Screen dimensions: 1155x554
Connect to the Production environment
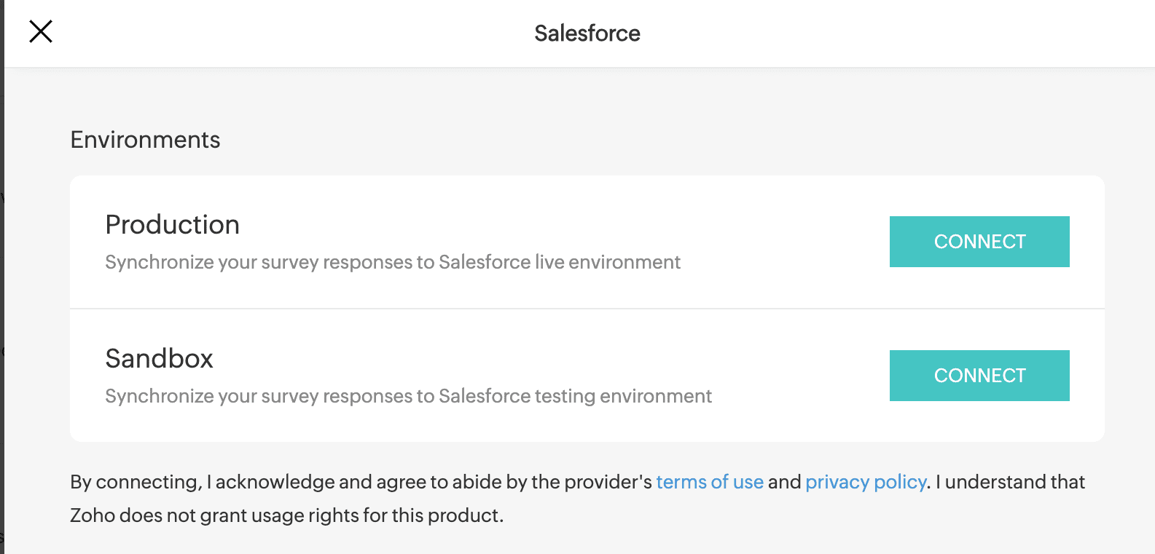pos(979,242)
